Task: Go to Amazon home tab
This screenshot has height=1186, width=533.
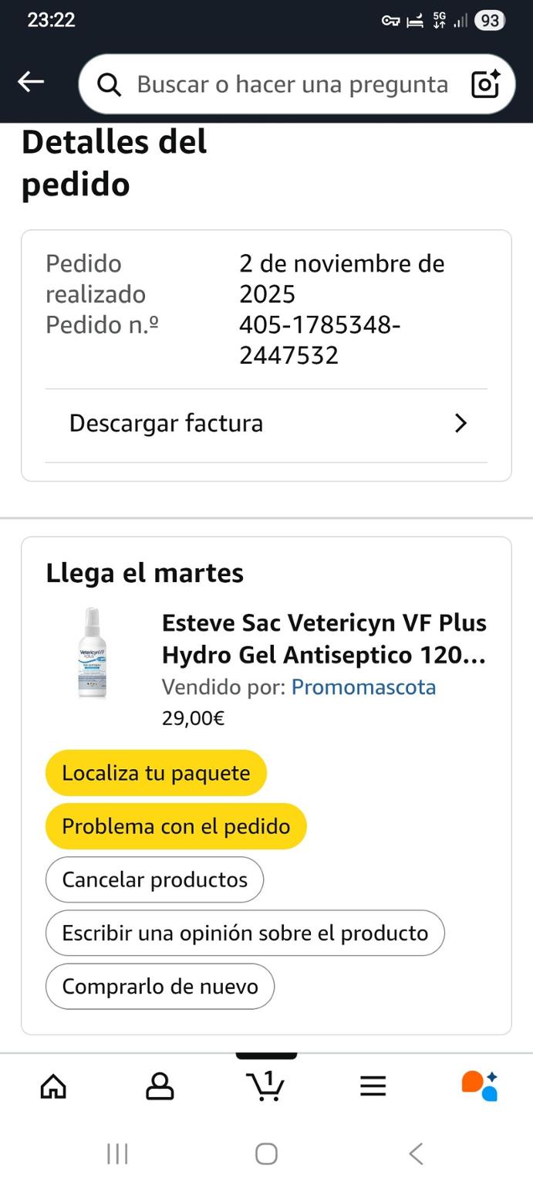Action: click(53, 1086)
